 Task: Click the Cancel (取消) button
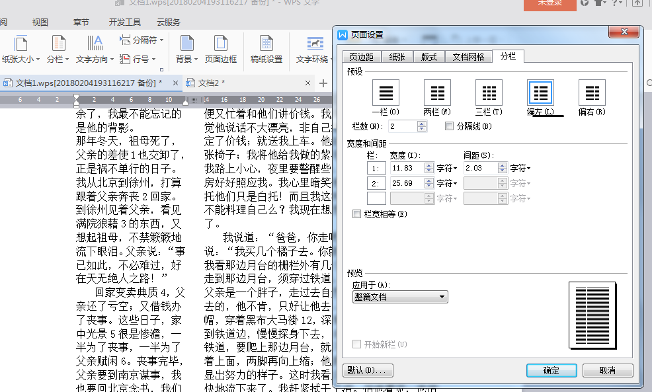pos(608,370)
